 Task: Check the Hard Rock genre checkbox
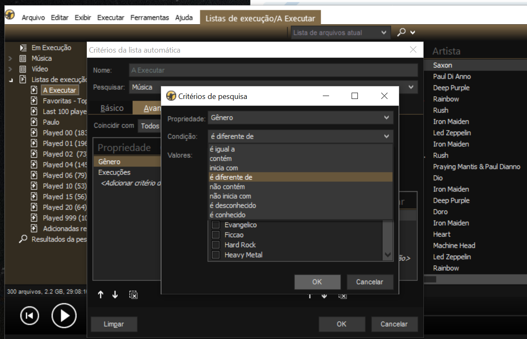(216, 245)
